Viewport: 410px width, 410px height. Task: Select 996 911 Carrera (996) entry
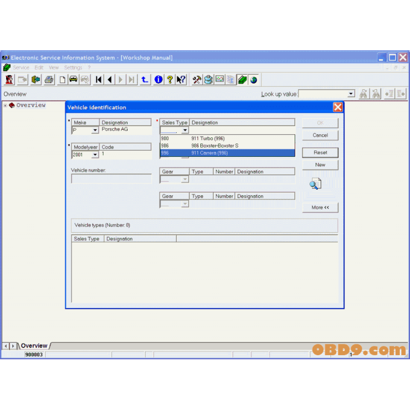coord(227,153)
